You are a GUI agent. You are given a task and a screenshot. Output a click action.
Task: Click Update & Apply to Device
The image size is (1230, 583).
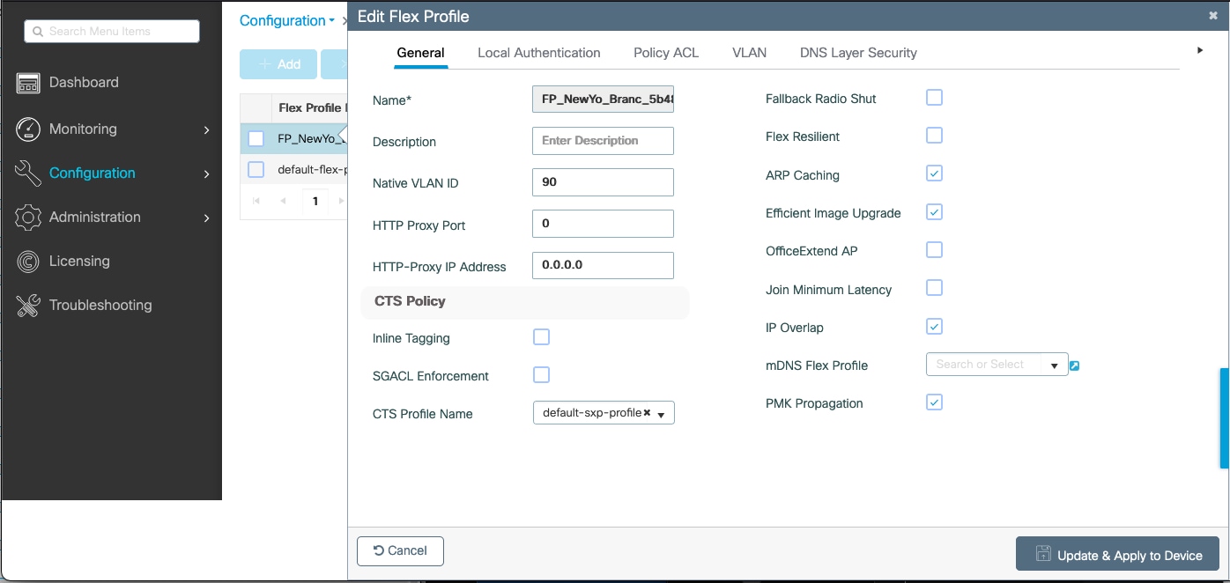1117,555
